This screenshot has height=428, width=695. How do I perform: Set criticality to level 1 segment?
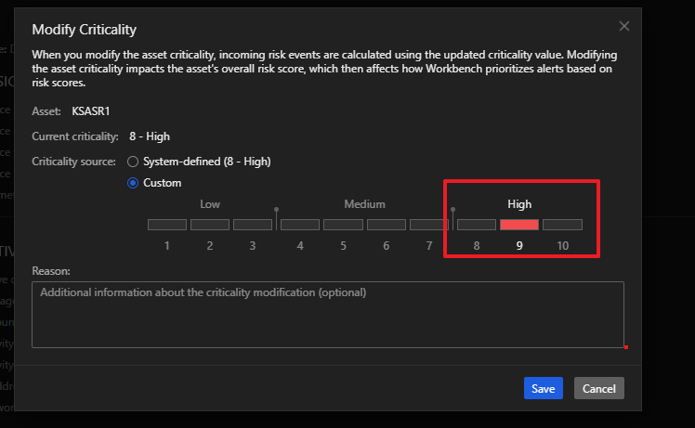[x=167, y=225]
